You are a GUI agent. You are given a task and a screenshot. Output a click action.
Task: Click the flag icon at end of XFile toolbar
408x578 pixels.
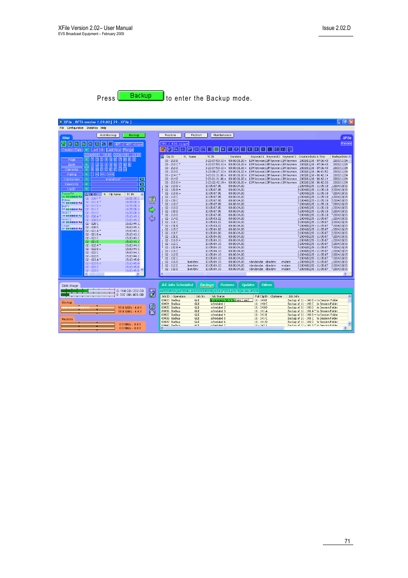(290, 149)
